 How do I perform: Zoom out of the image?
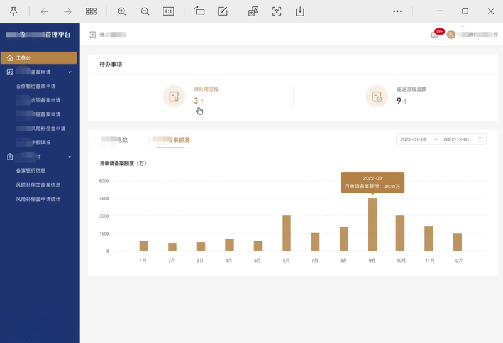pos(145,11)
